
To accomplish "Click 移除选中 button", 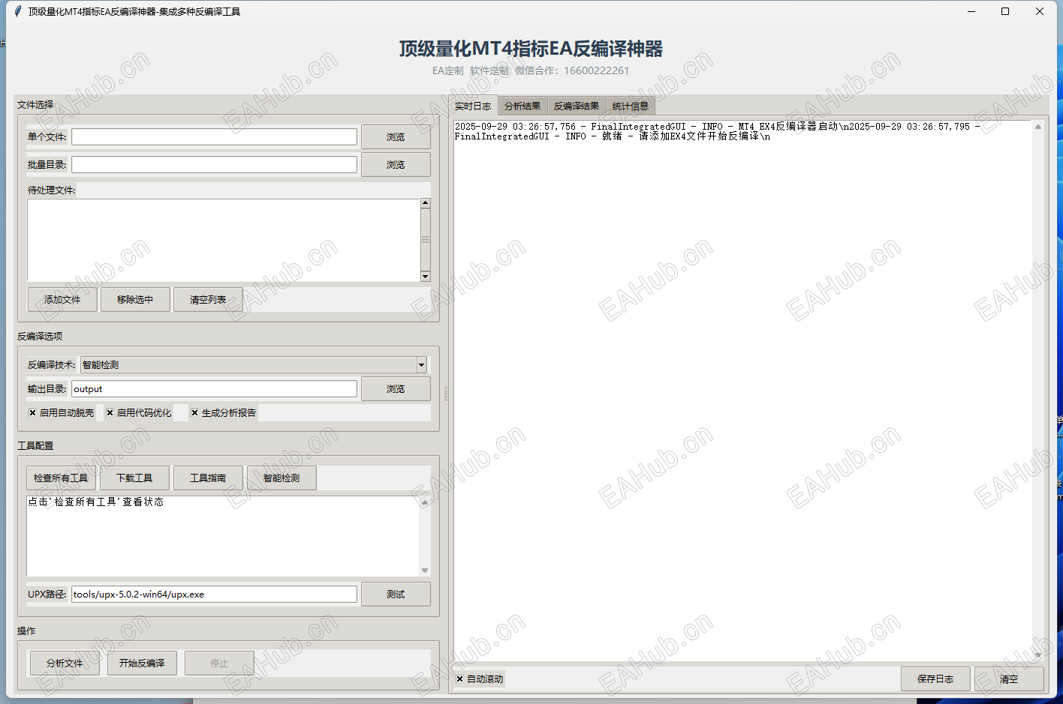I will 135,300.
